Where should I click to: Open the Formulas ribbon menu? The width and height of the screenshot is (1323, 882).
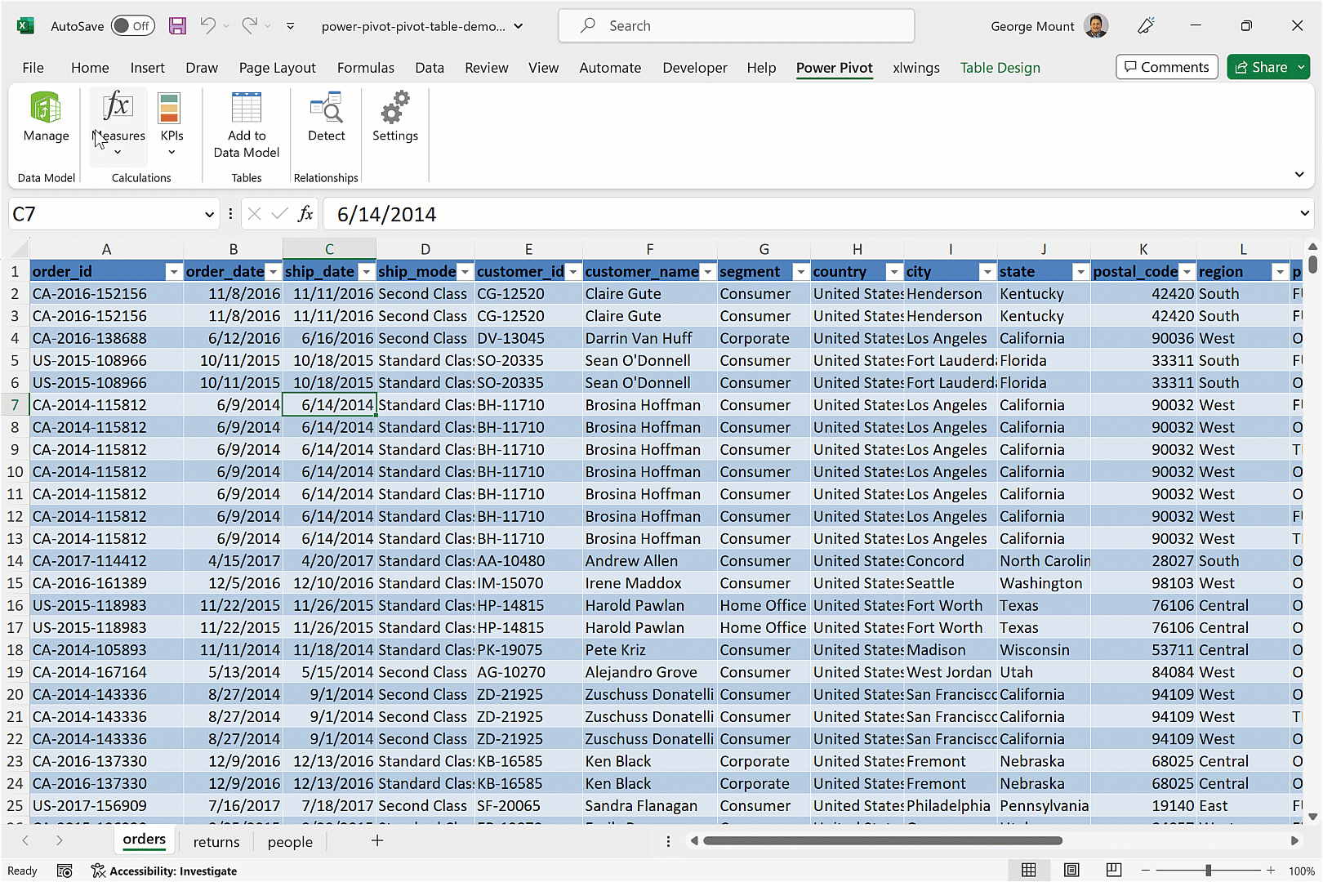365,68
